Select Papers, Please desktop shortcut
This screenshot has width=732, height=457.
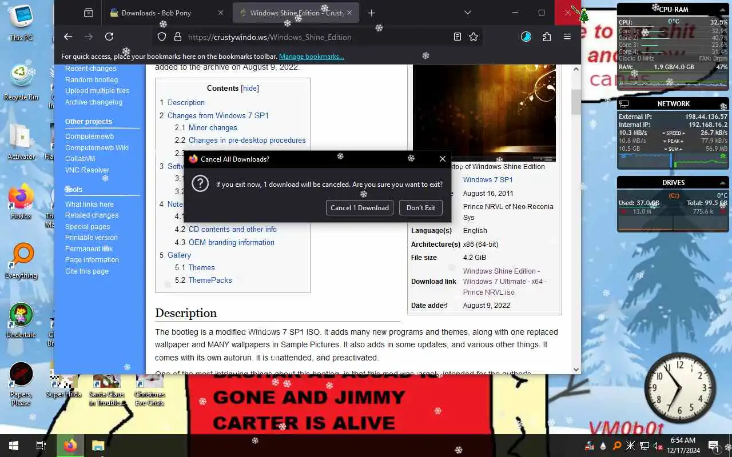coord(21,384)
